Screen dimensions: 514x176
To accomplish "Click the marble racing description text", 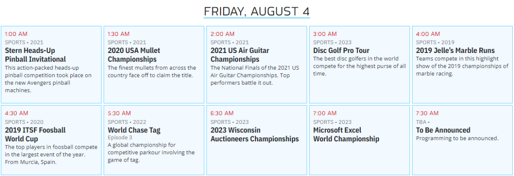I will 462,66.
